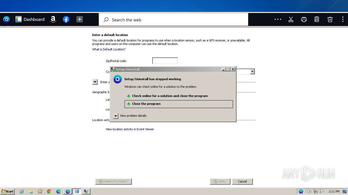Screen dimensions: 348x195
Task: Open 'What is Default Location?' link
Action: point(109,49)
